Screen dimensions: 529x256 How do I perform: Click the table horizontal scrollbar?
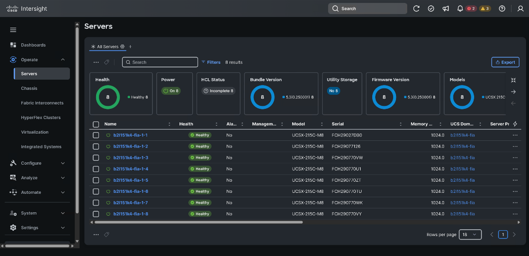(198, 222)
